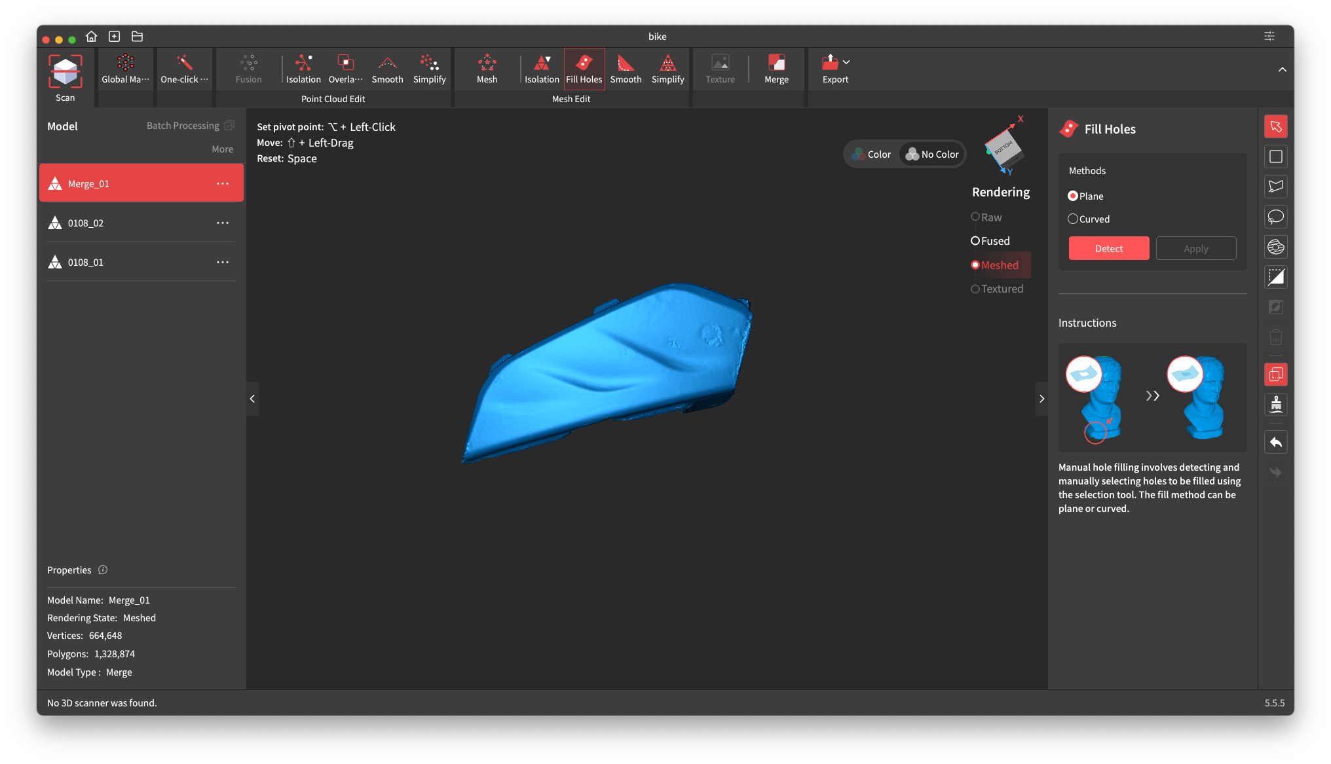
Task: Open the home icon in title bar
Action: (92, 37)
